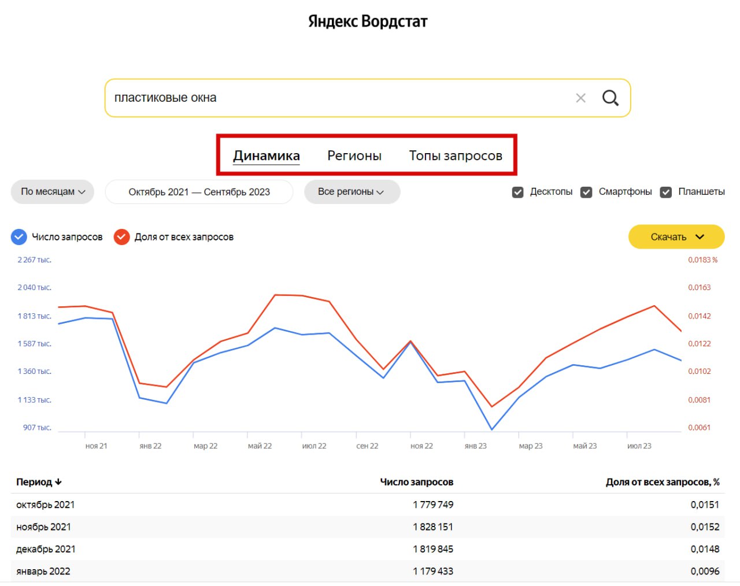Click the value 1 828 151
This screenshot has width=740, height=586.
(x=433, y=527)
